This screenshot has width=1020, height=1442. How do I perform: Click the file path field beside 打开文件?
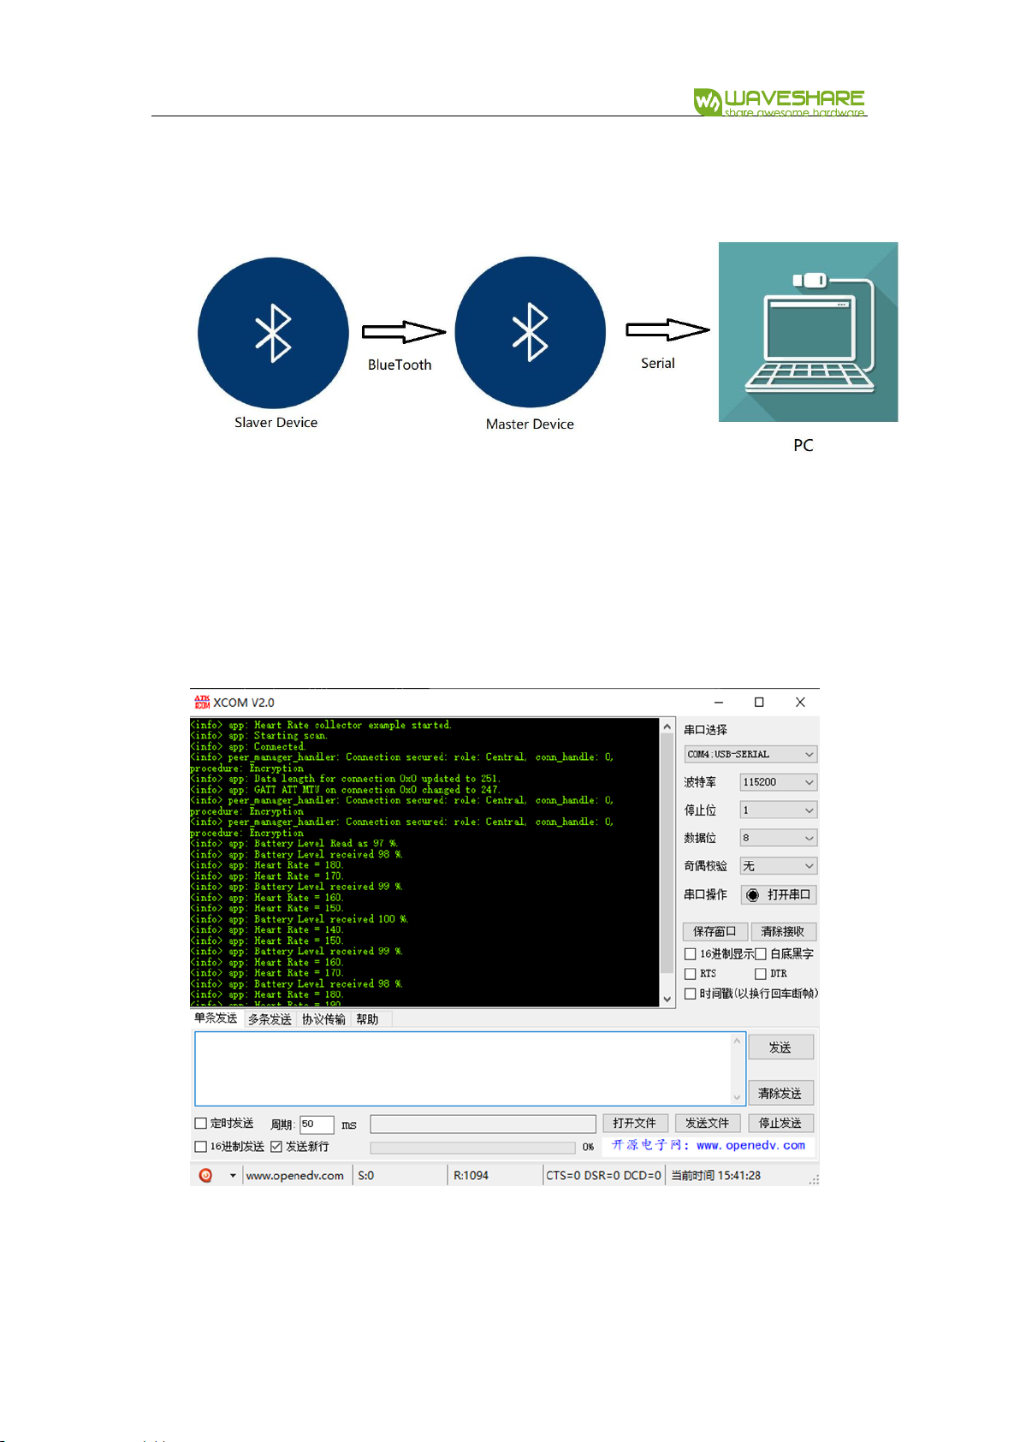coord(483,1124)
